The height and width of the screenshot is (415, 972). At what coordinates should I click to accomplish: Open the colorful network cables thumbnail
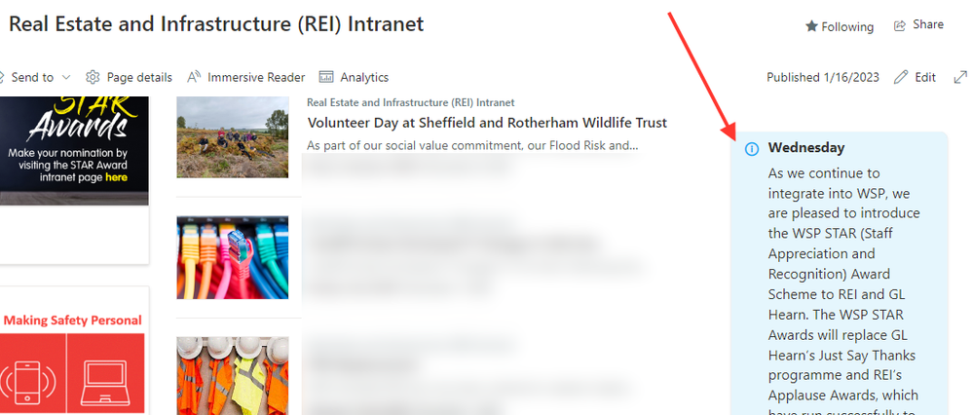(233, 257)
